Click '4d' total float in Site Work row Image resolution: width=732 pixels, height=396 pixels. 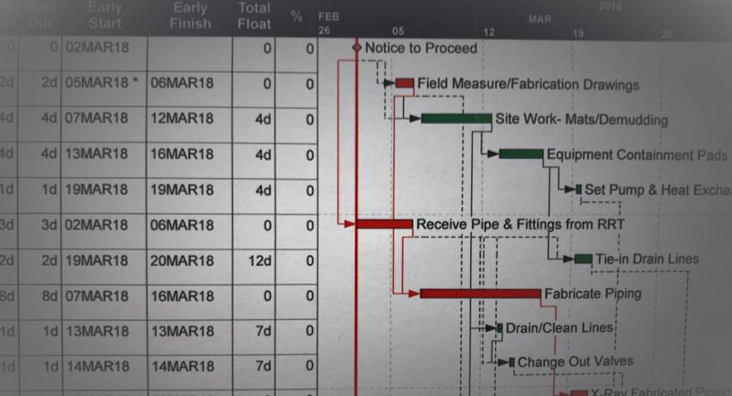263,119
